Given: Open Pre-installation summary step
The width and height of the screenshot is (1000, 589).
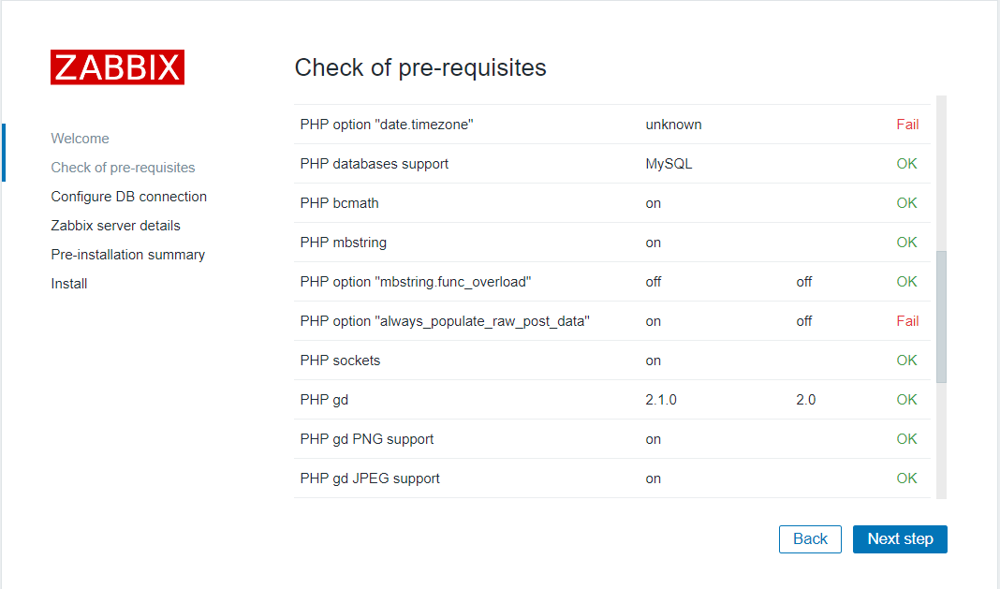Looking at the screenshot, I should coord(127,255).
